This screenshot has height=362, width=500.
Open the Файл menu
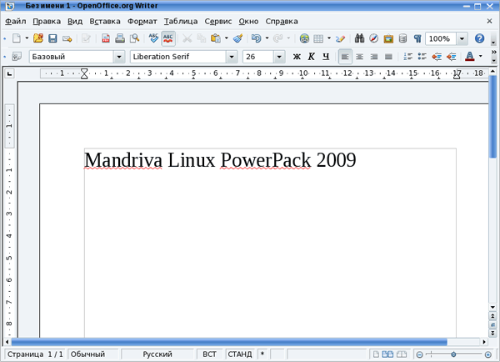(x=15, y=22)
